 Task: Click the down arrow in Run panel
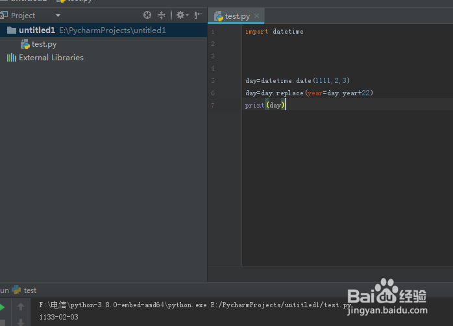coord(21,322)
